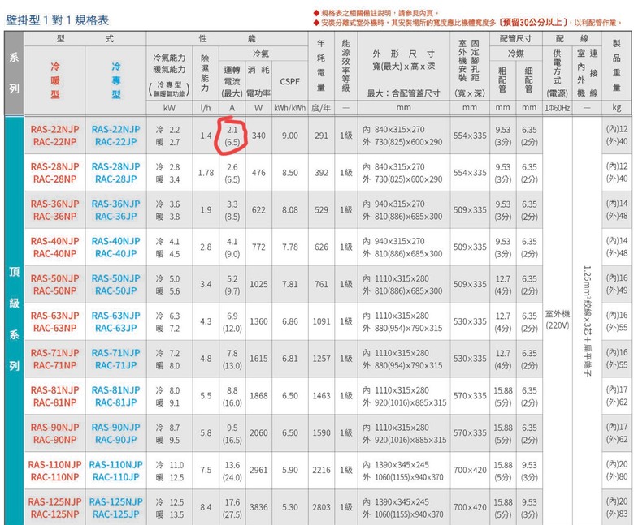Click the 除濕能力 column header
This screenshot has height=525, width=634.
point(206,73)
